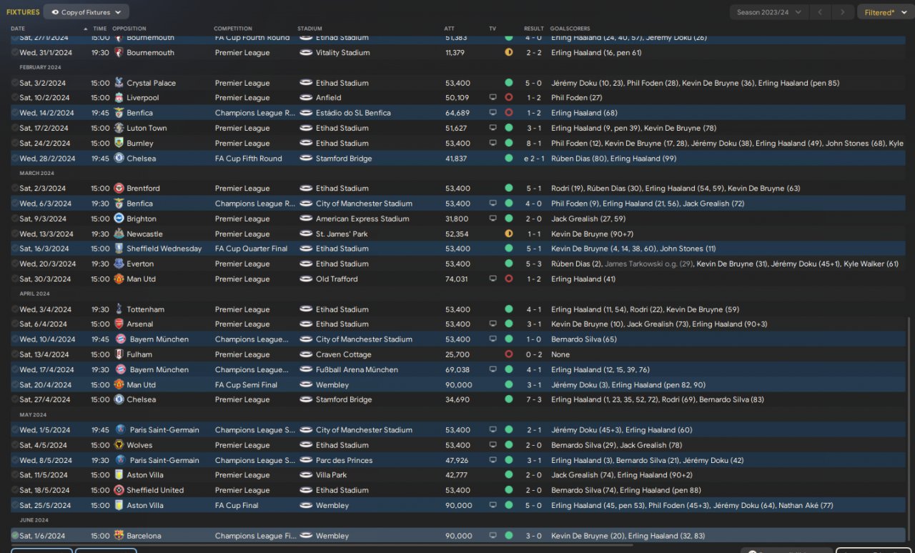Image resolution: width=915 pixels, height=553 pixels.
Task: Sort by the Goalscorers column header
Action: click(x=570, y=29)
